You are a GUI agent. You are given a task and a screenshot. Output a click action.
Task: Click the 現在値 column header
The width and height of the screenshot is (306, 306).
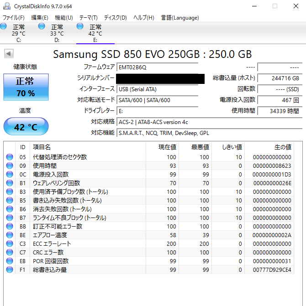point(162,147)
